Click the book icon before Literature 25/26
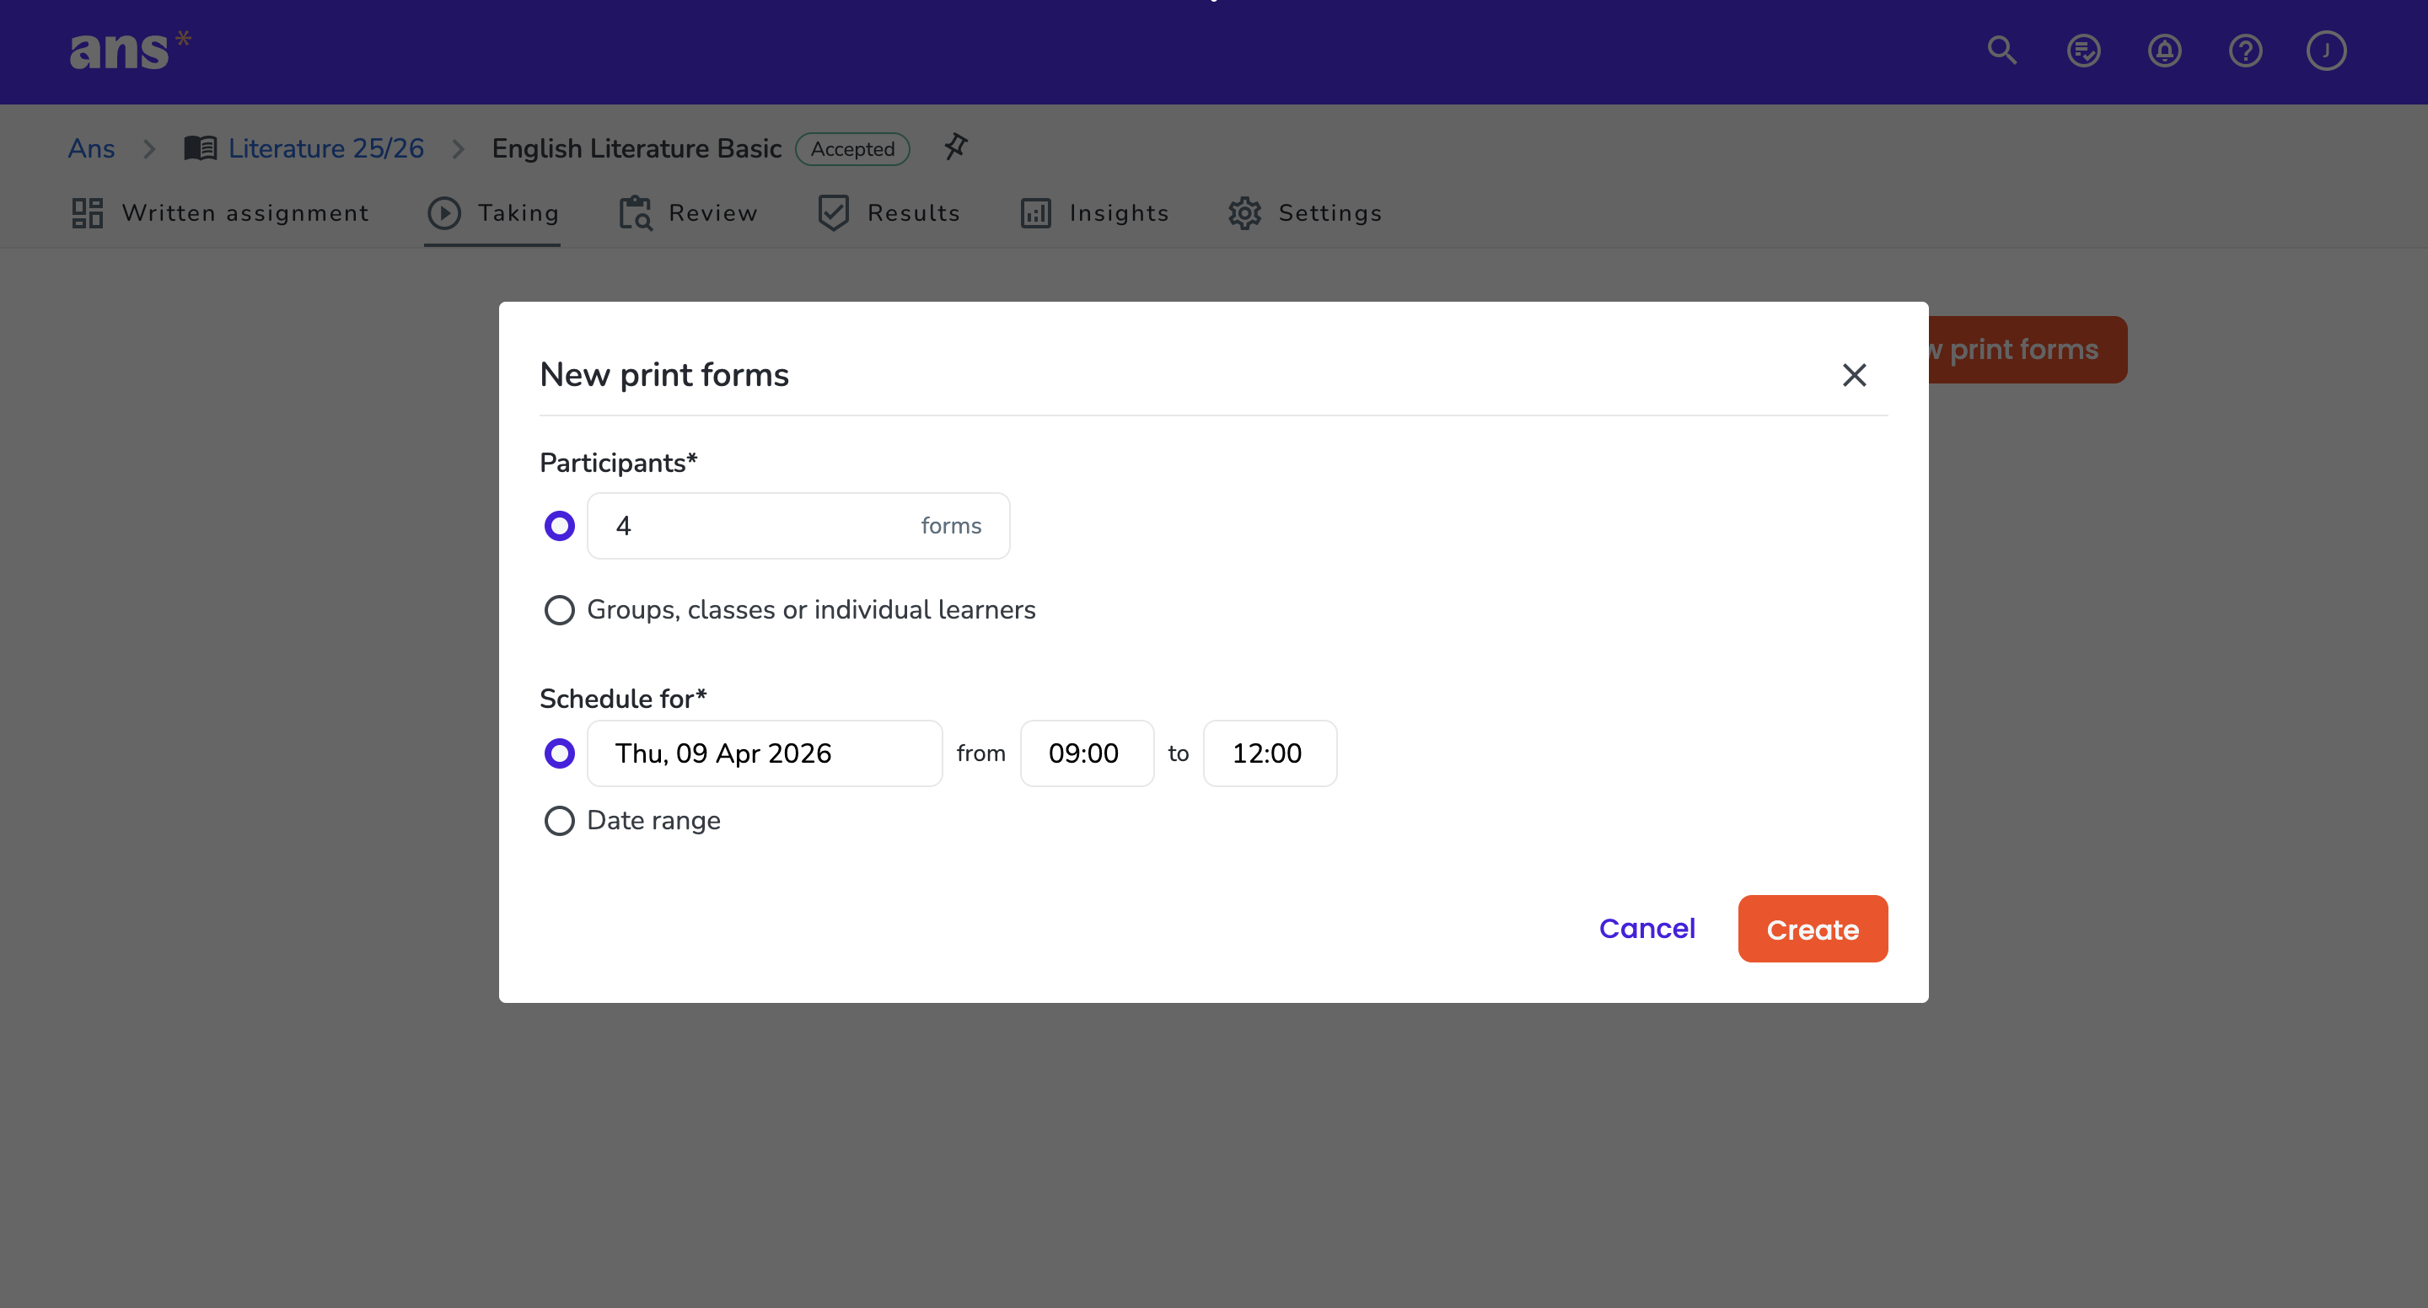The image size is (2428, 1308). 200,148
